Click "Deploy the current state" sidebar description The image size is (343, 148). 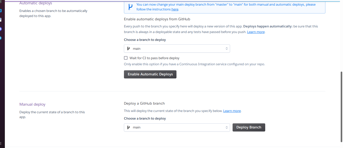point(52,114)
